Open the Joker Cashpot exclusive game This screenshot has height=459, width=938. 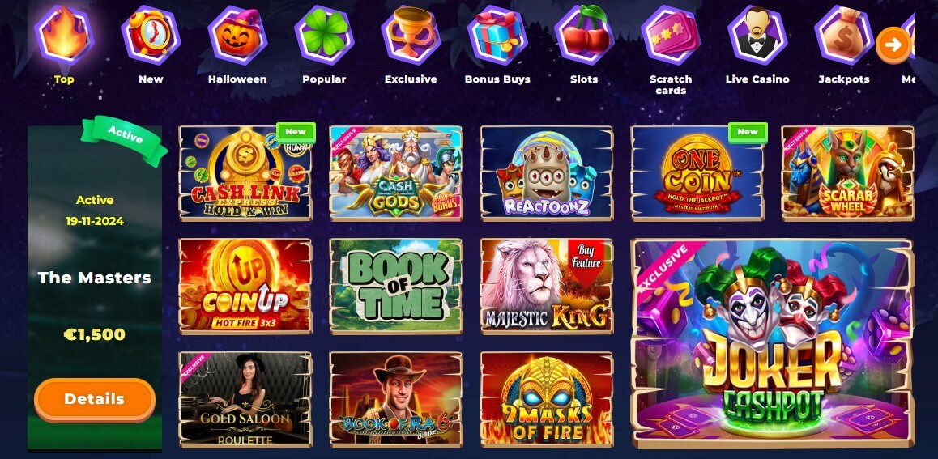pyautogui.click(x=772, y=343)
